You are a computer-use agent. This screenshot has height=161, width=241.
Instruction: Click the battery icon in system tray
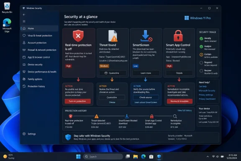click(x=222, y=156)
